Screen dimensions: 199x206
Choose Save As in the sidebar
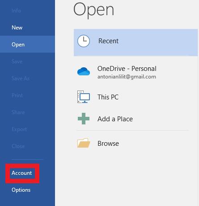(21, 78)
